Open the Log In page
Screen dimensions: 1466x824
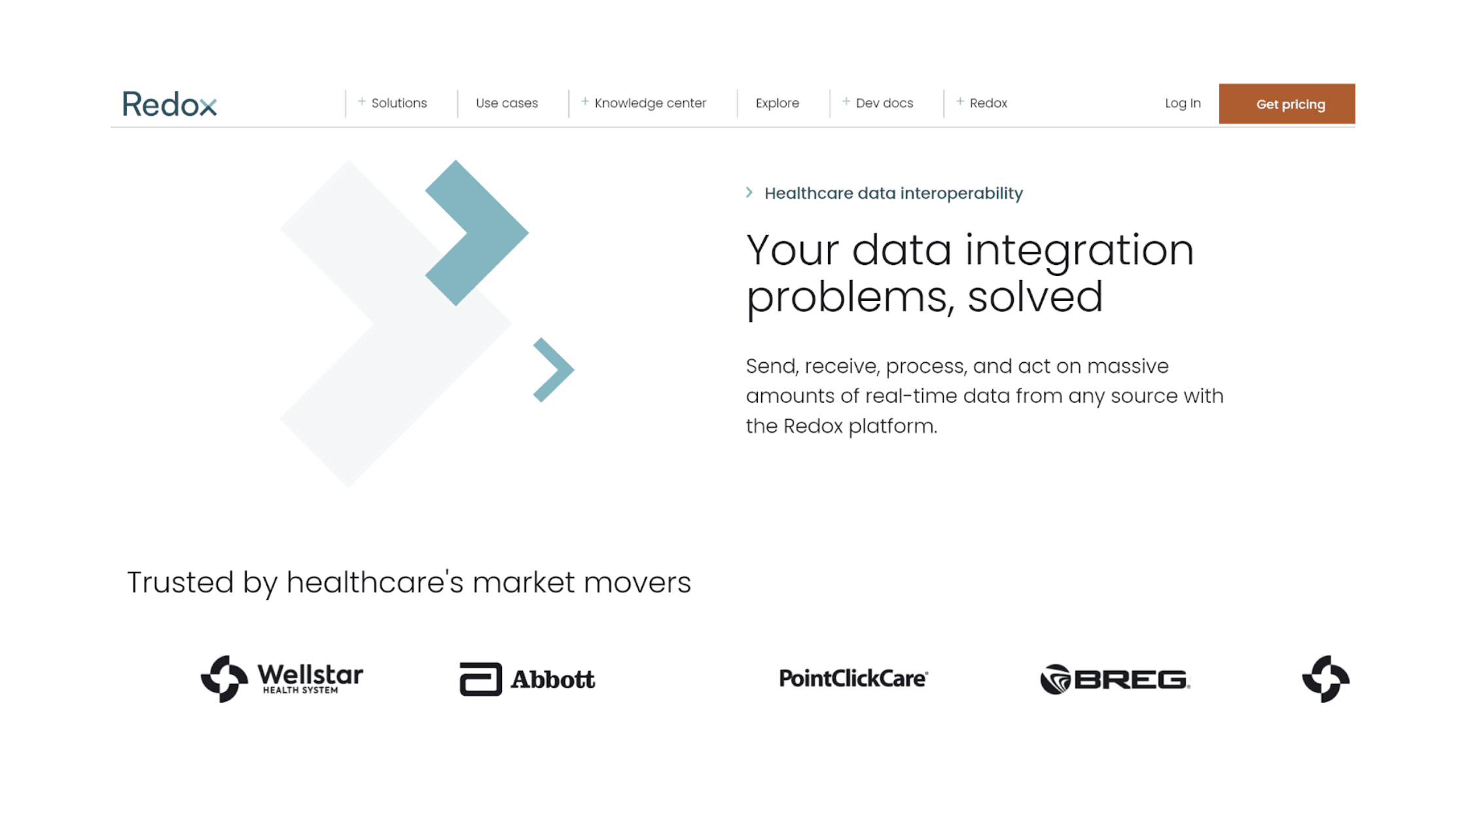point(1182,103)
